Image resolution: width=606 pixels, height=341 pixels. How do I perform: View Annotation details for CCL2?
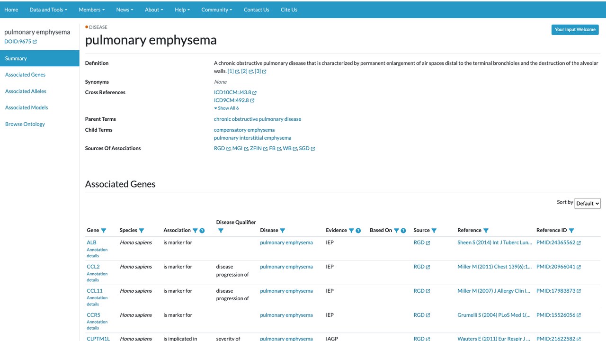click(97, 277)
